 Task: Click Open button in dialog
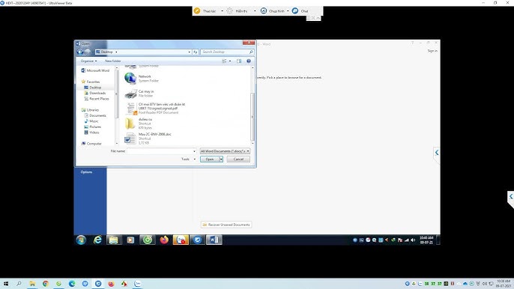pos(210,159)
